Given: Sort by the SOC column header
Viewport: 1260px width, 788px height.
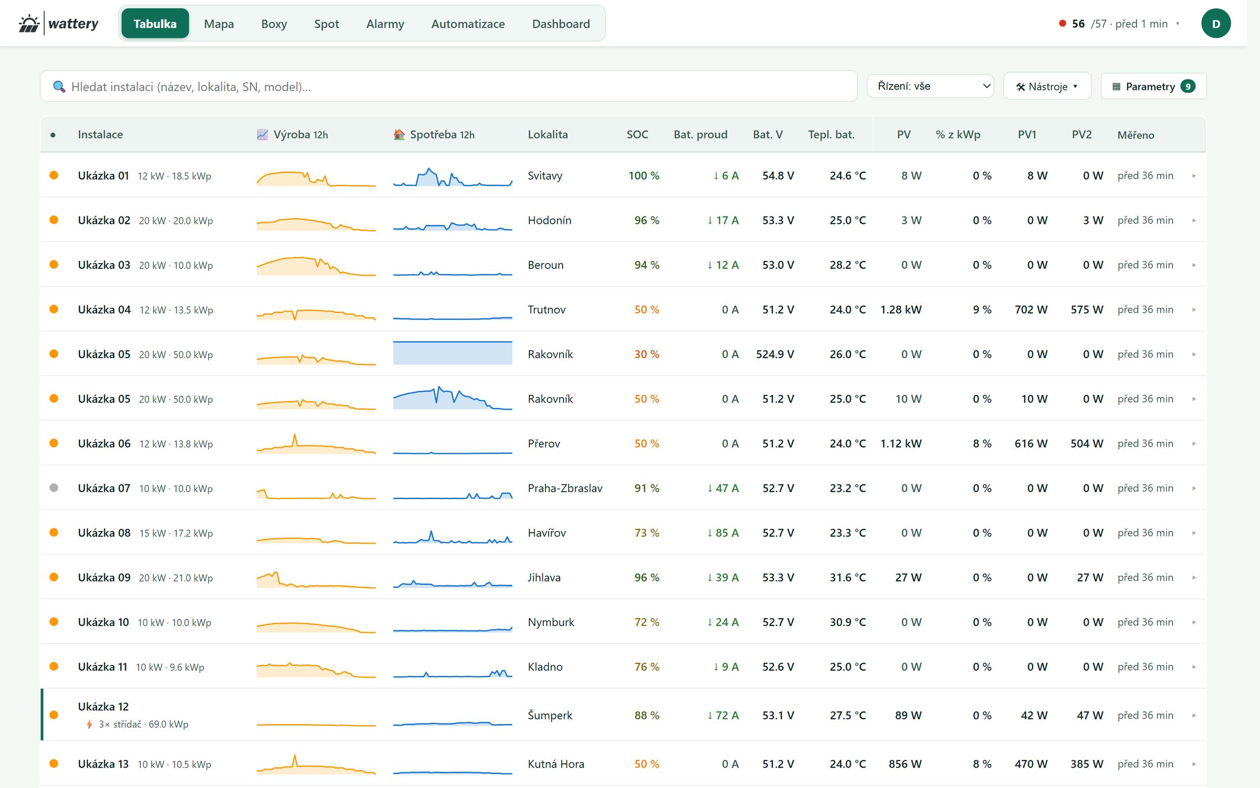Looking at the screenshot, I should pyautogui.click(x=637, y=134).
